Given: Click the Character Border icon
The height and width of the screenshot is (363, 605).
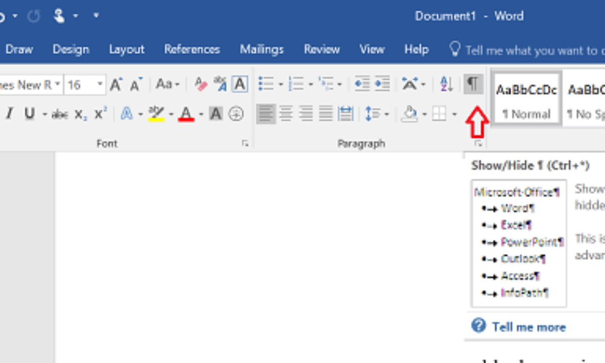Looking at the screenshot, I should pyautogui.click(x=239, y=84).
